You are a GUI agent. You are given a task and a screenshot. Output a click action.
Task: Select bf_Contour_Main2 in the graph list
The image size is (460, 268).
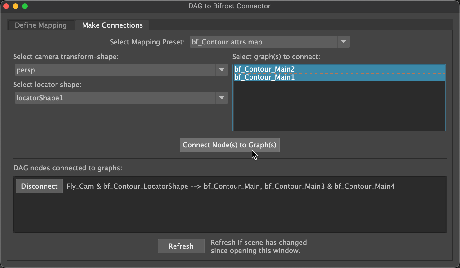click(x=264, y=69)
